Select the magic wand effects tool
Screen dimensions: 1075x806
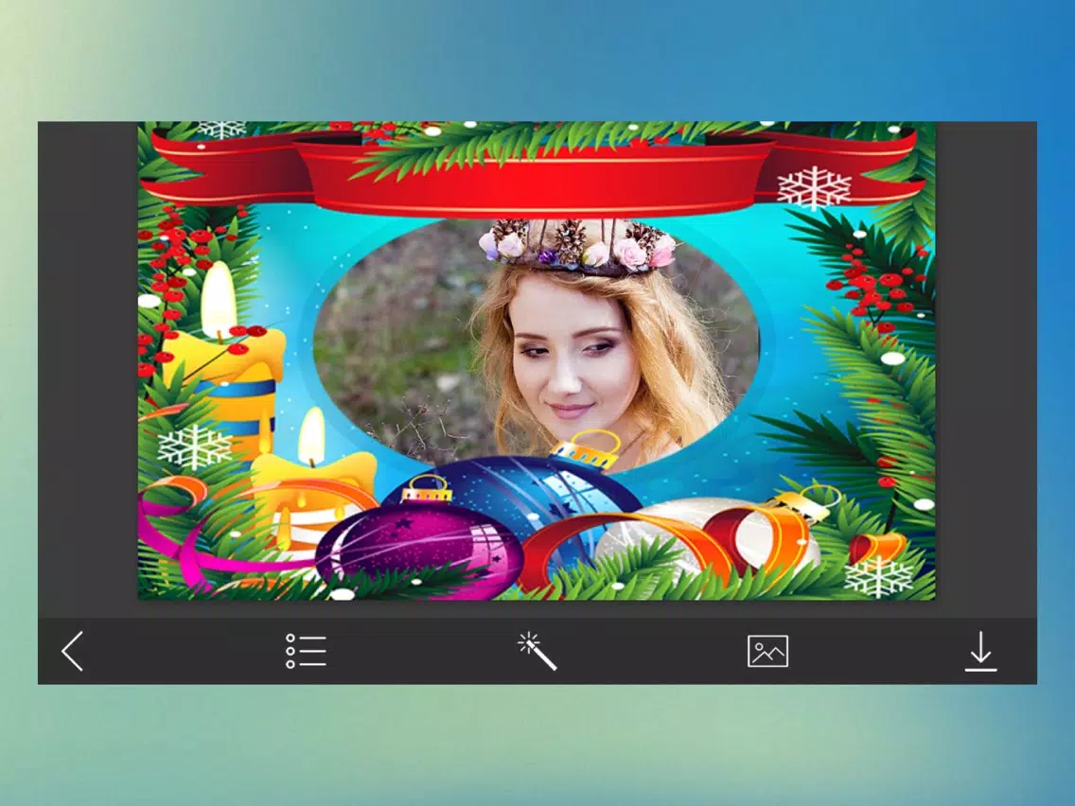[537, 651]
